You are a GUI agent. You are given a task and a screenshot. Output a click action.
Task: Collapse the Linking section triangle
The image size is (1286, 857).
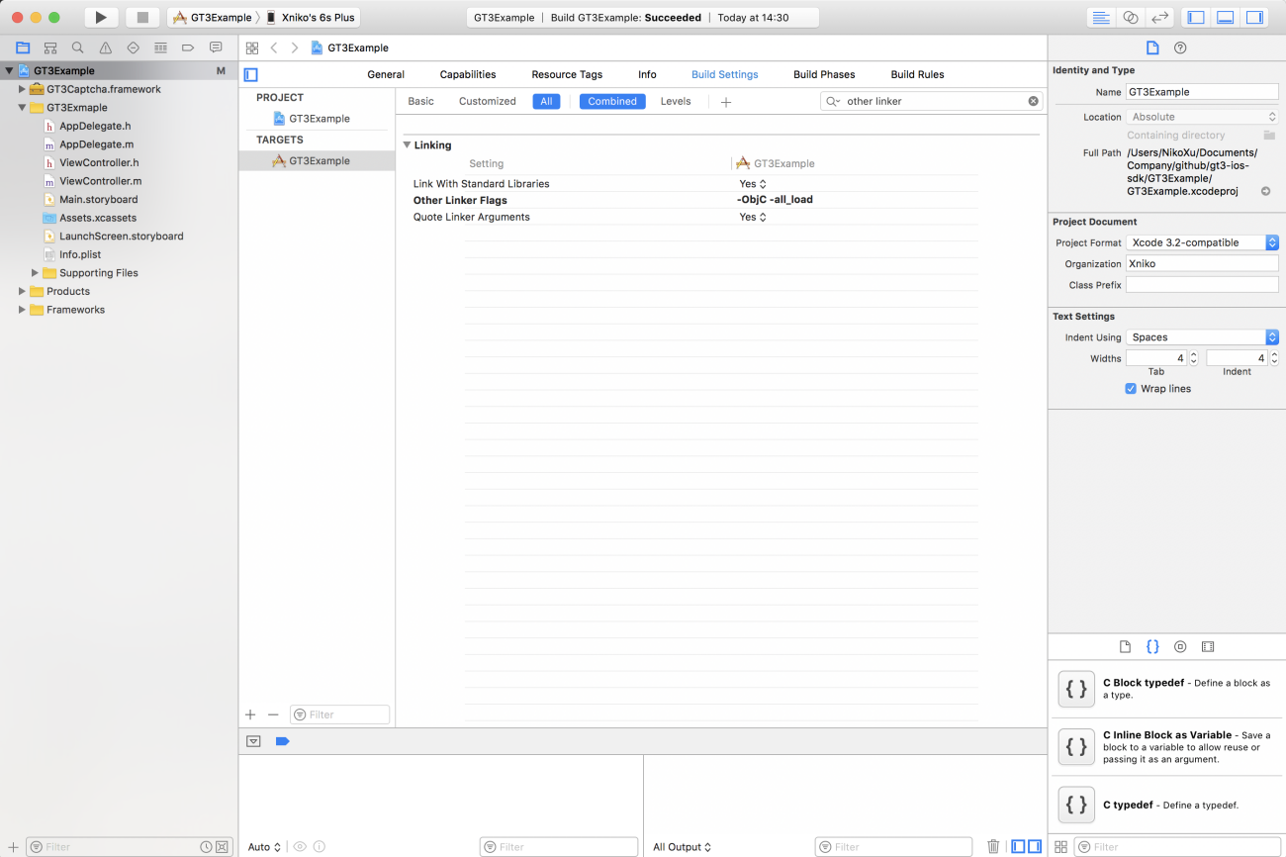click(407, 145)
